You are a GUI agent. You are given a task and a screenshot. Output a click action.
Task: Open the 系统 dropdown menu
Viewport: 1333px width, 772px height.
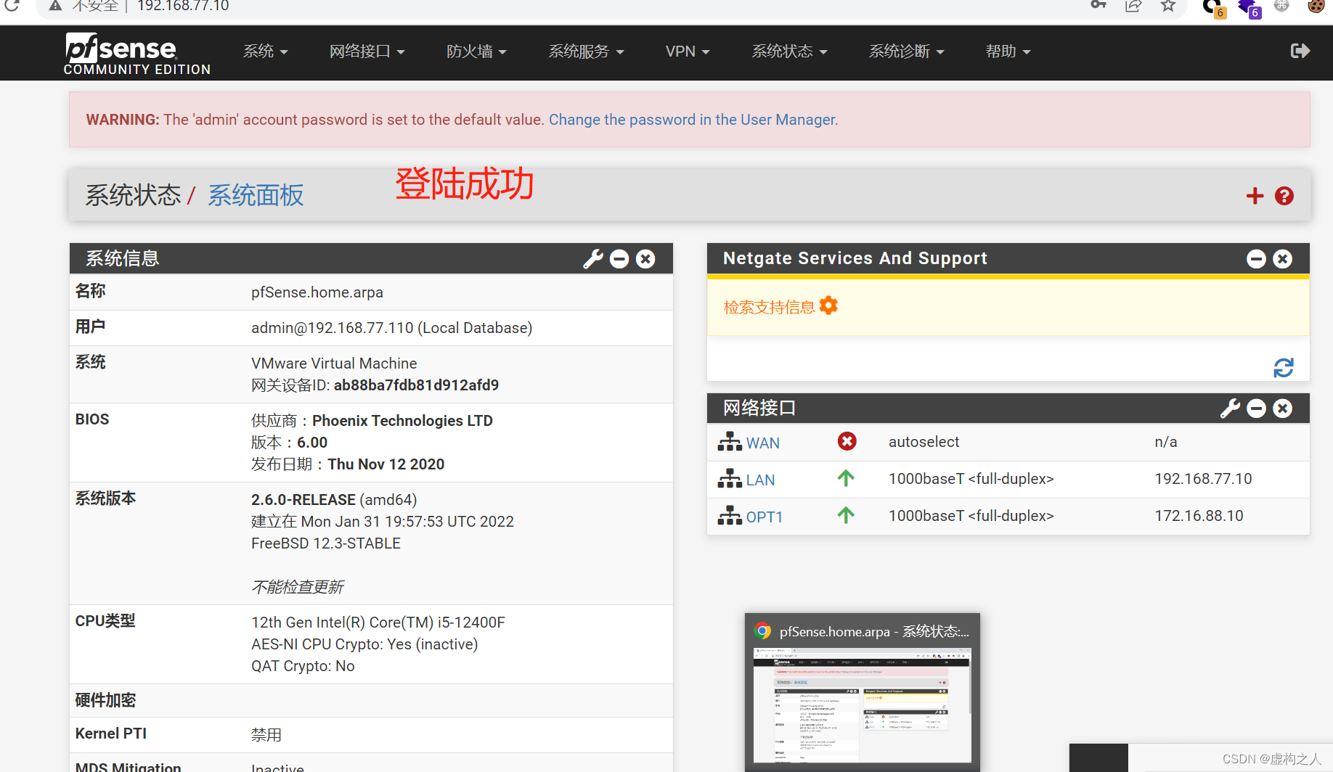click(x=265, y=52)
